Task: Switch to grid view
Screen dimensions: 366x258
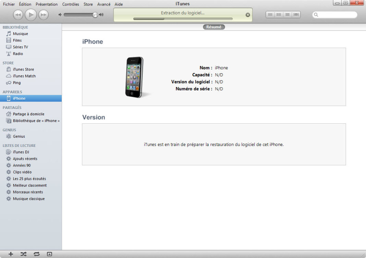Action: pyautogui.click(x=287, y=15)
